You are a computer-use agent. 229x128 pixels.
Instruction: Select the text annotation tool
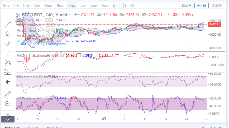(x=8, y=53)
